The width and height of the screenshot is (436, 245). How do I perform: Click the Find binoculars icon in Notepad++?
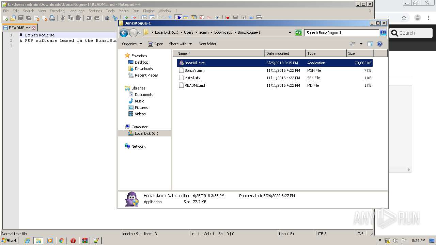click(x=107, y=18)
